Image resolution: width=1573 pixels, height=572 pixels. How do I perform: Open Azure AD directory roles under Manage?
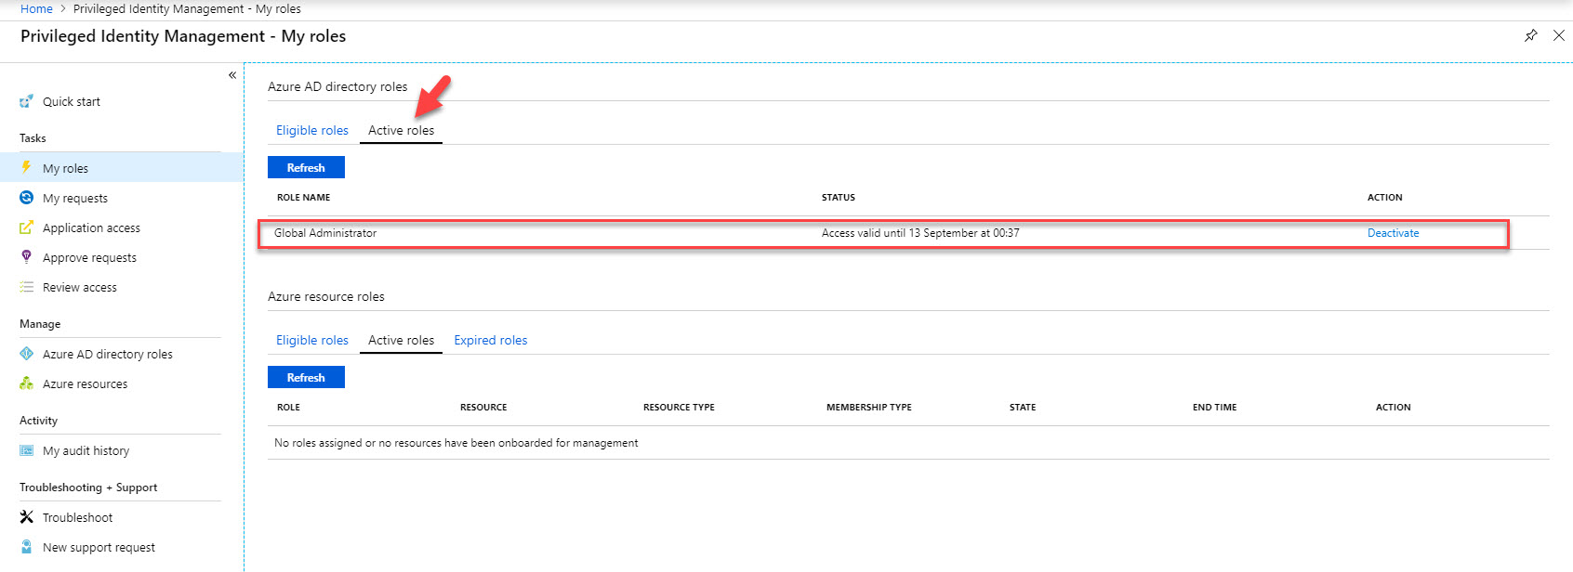108,354
